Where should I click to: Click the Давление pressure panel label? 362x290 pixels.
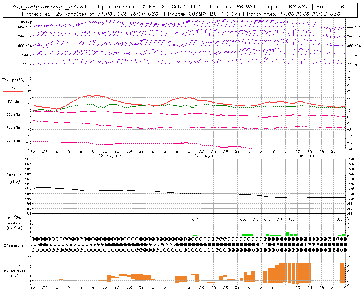(15, 175)
